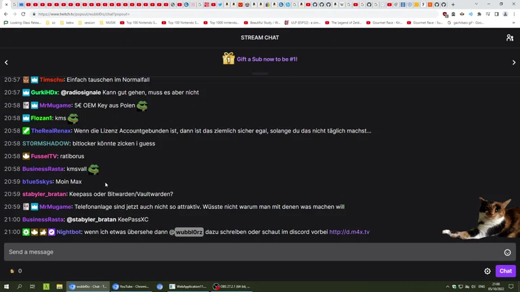Viewport: 520px width, 292px height.
Task: Open the 'kekw' bookmark folder
Action: click(66, 23)
